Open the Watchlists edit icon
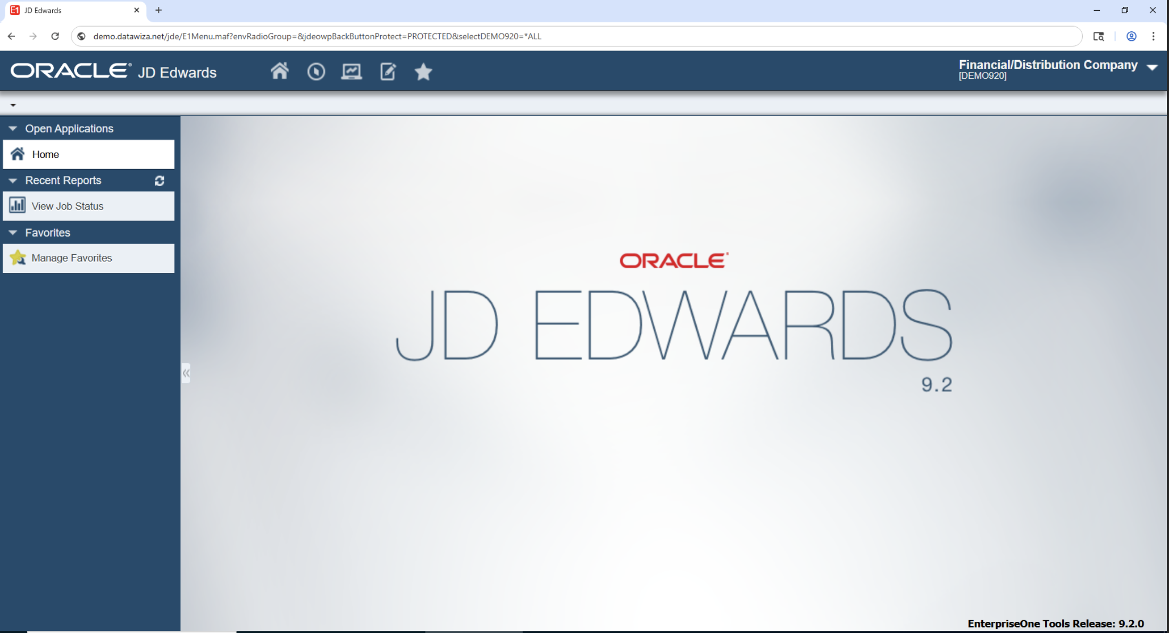Viewport: 1169px width, 633px height. [x=388, y=71]
